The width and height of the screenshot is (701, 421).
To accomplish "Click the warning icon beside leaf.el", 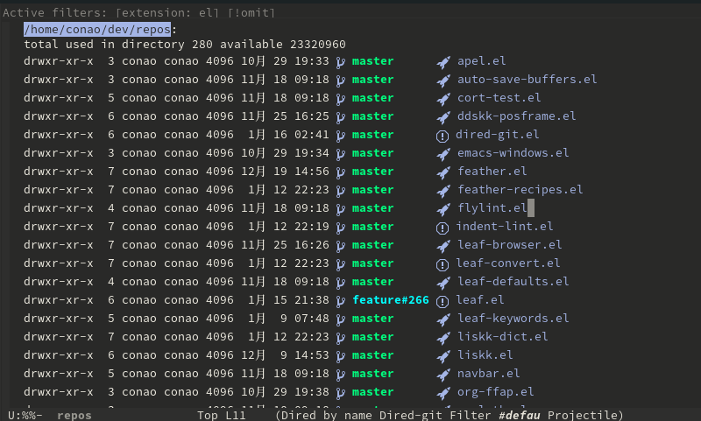I will (x=443, y=301).
